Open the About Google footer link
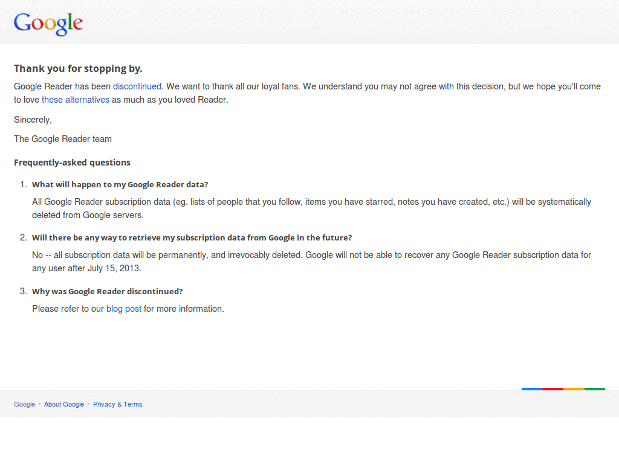 64,404
